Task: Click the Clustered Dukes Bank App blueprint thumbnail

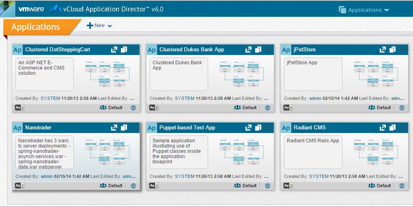Action: 242,74
